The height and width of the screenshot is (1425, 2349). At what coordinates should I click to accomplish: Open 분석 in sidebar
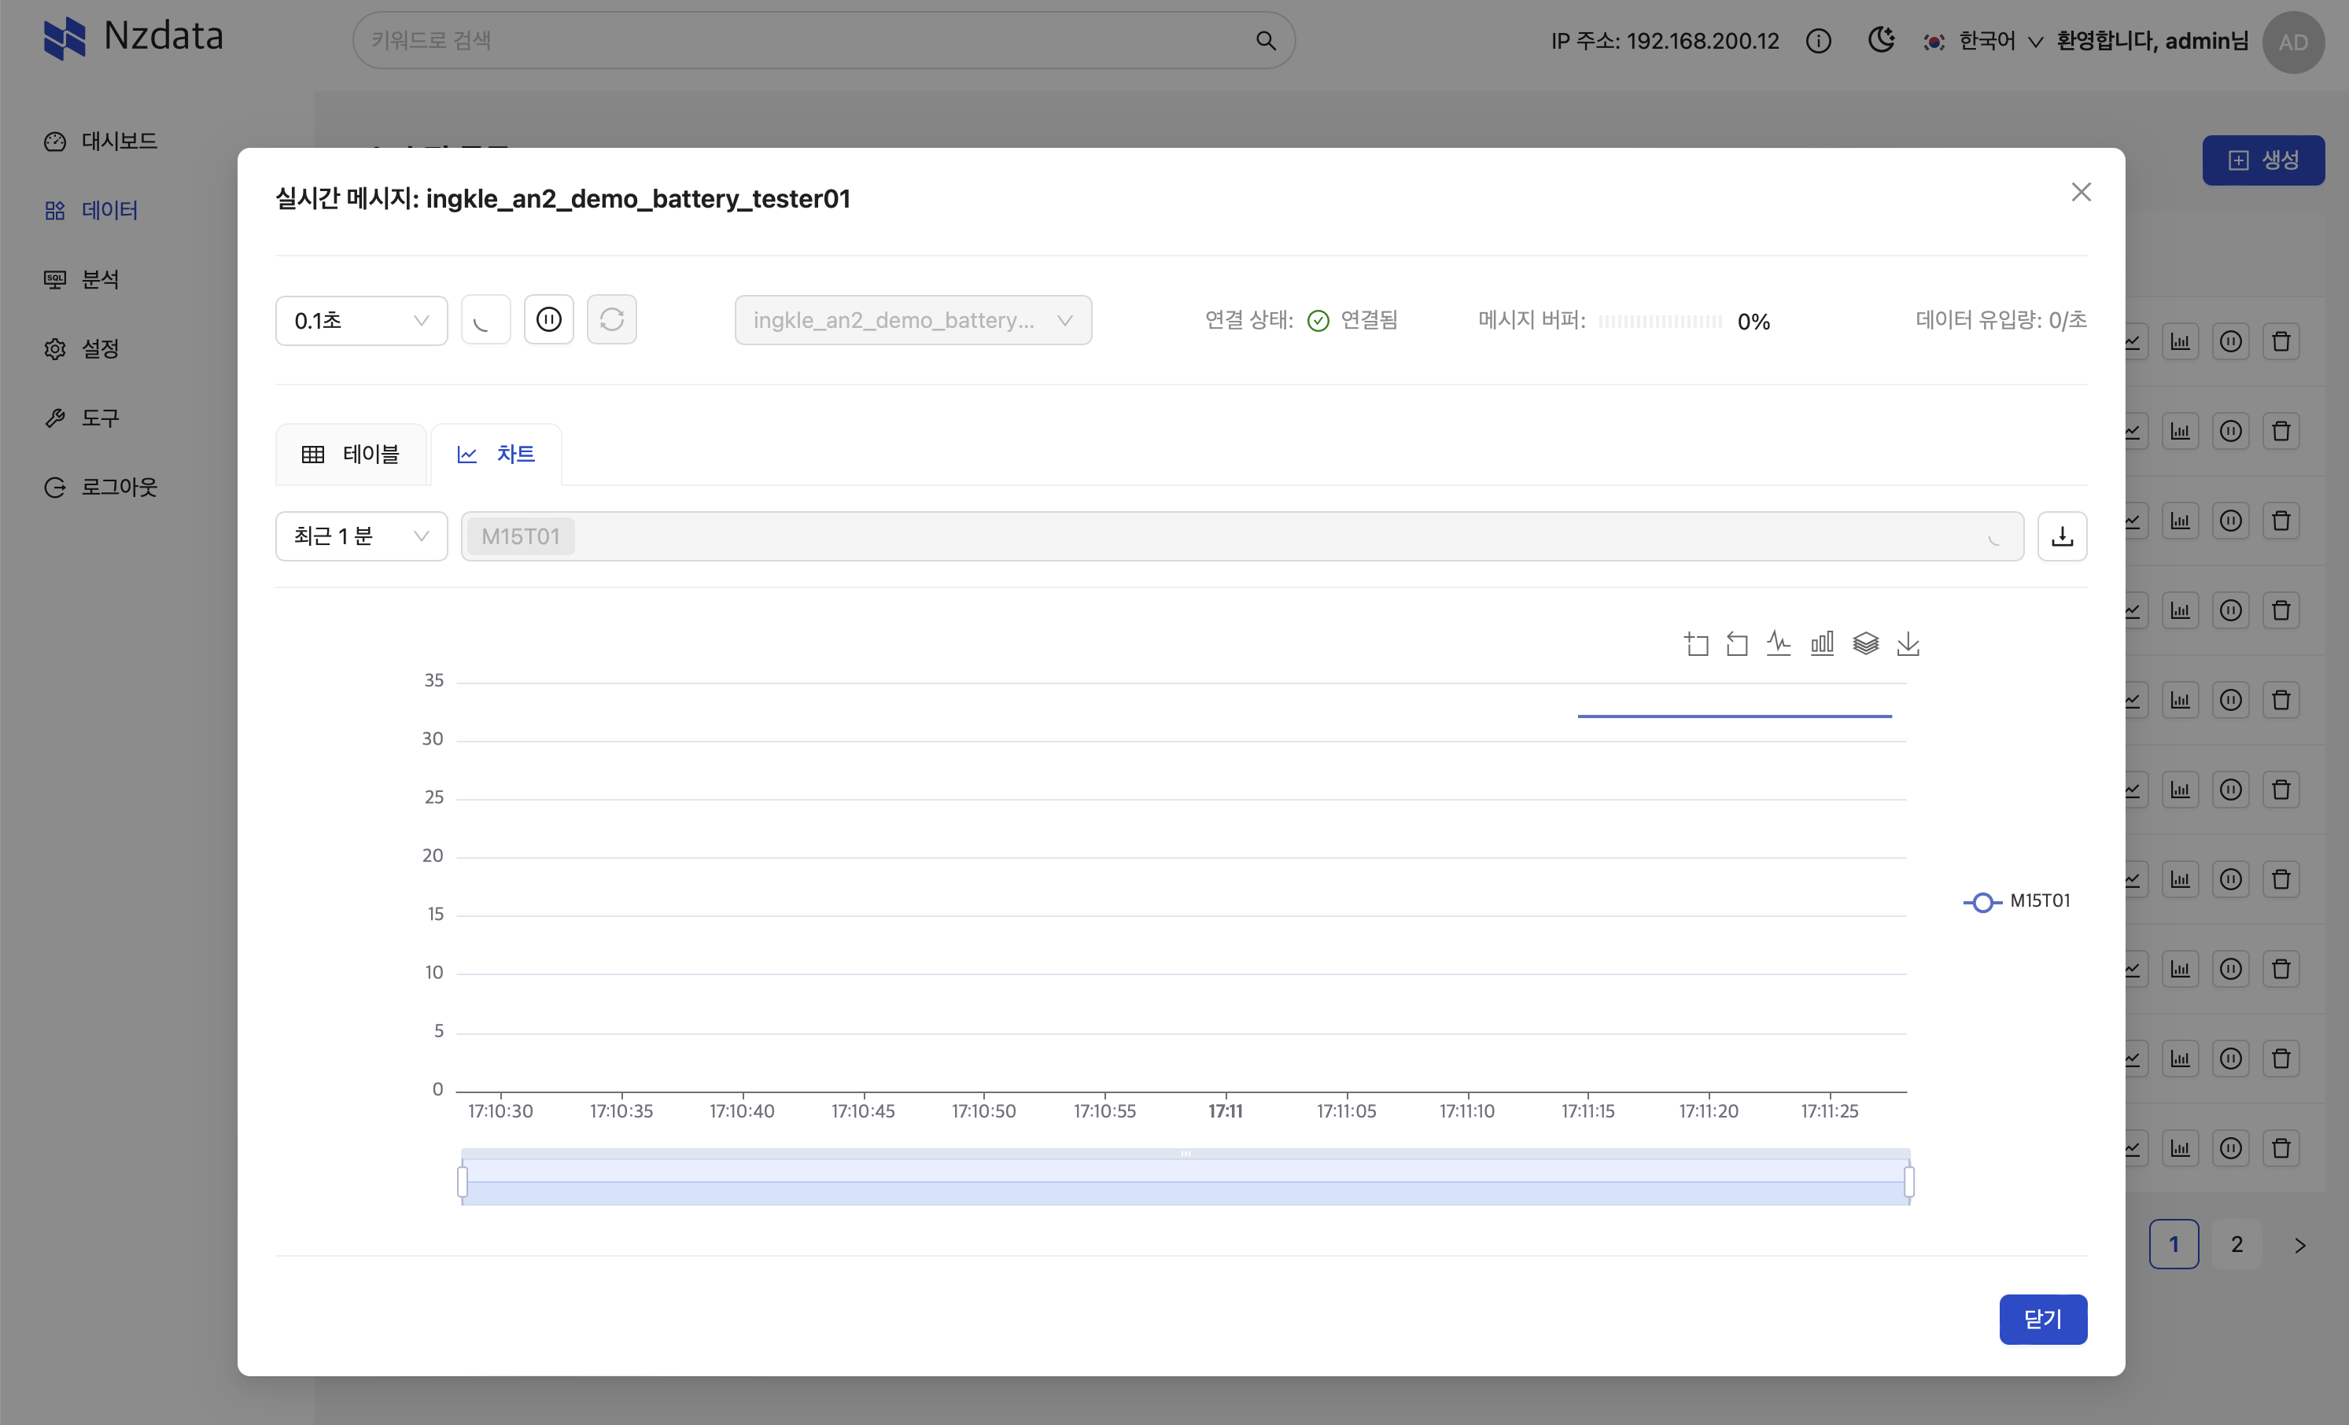click(x=82, y=279)
